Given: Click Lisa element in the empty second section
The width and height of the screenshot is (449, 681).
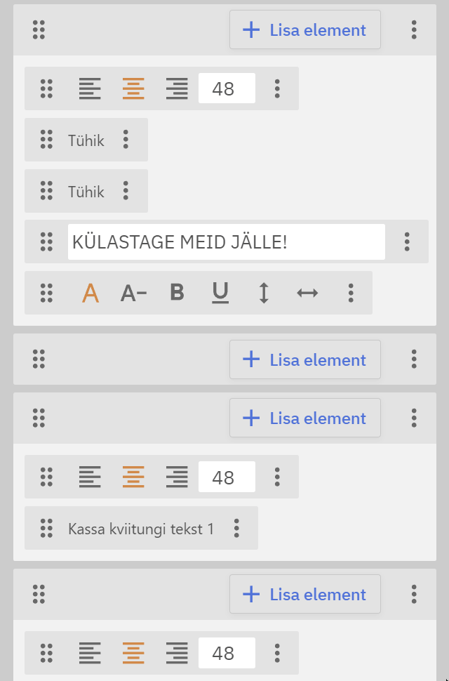Looking at the screenshot, I should point(304,359).
